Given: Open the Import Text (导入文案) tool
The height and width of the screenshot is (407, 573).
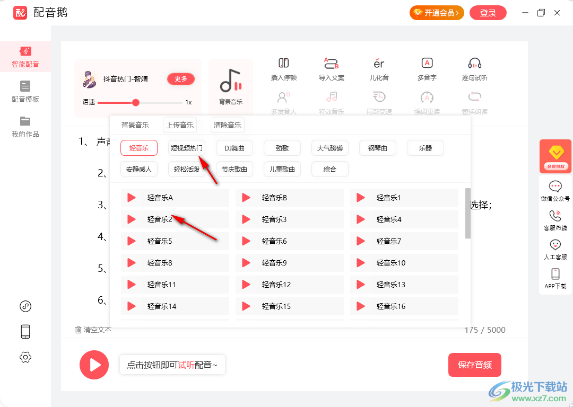Looking at the screenshot, I should tap(331, 64).
